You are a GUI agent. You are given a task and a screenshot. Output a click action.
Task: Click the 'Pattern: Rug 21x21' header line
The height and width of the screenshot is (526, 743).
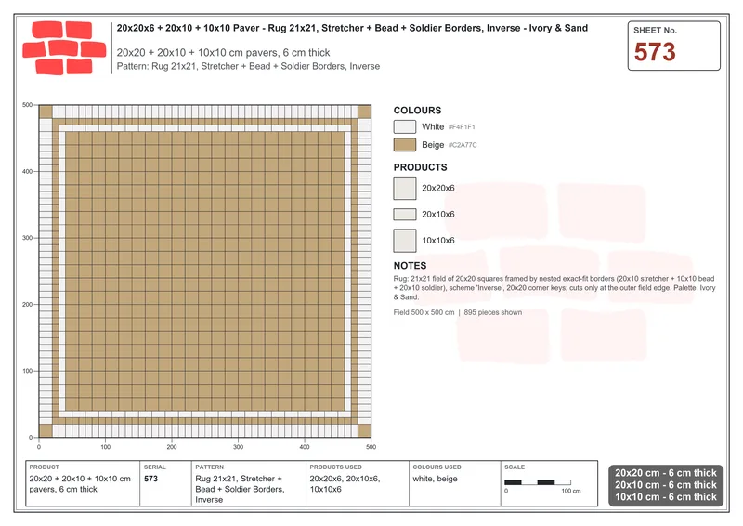pyautogui.click(x=248, y=66)
